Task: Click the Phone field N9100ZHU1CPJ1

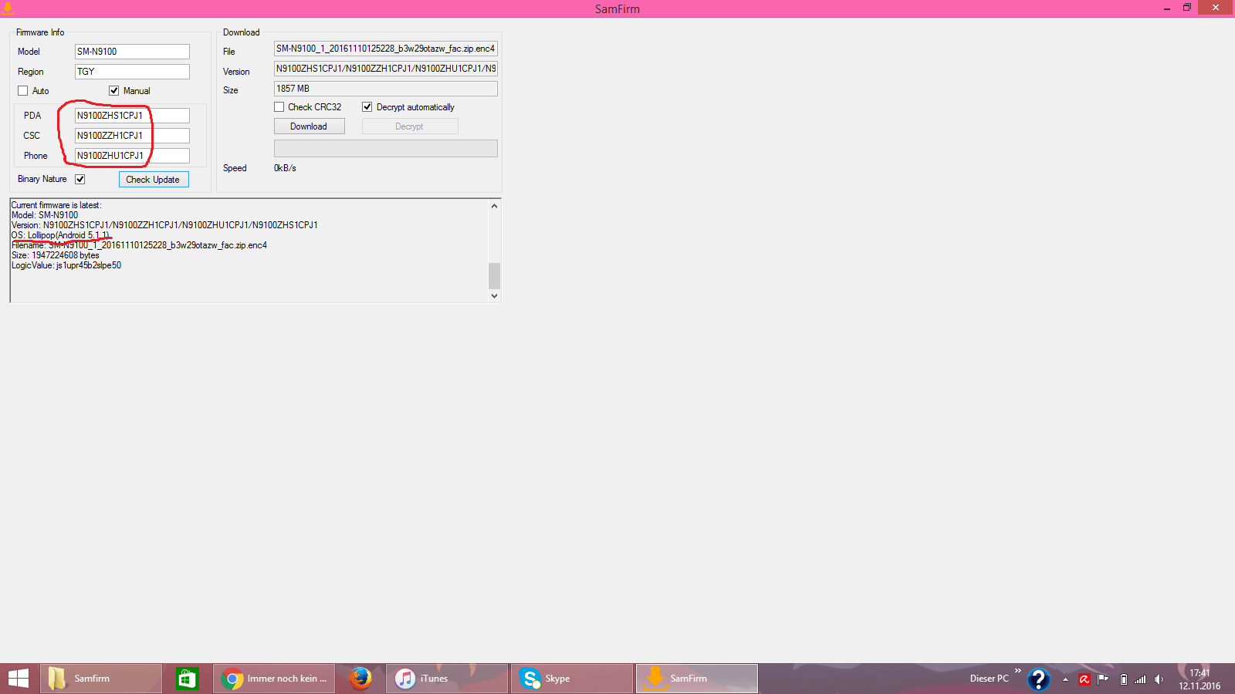Action: [132, 156]
